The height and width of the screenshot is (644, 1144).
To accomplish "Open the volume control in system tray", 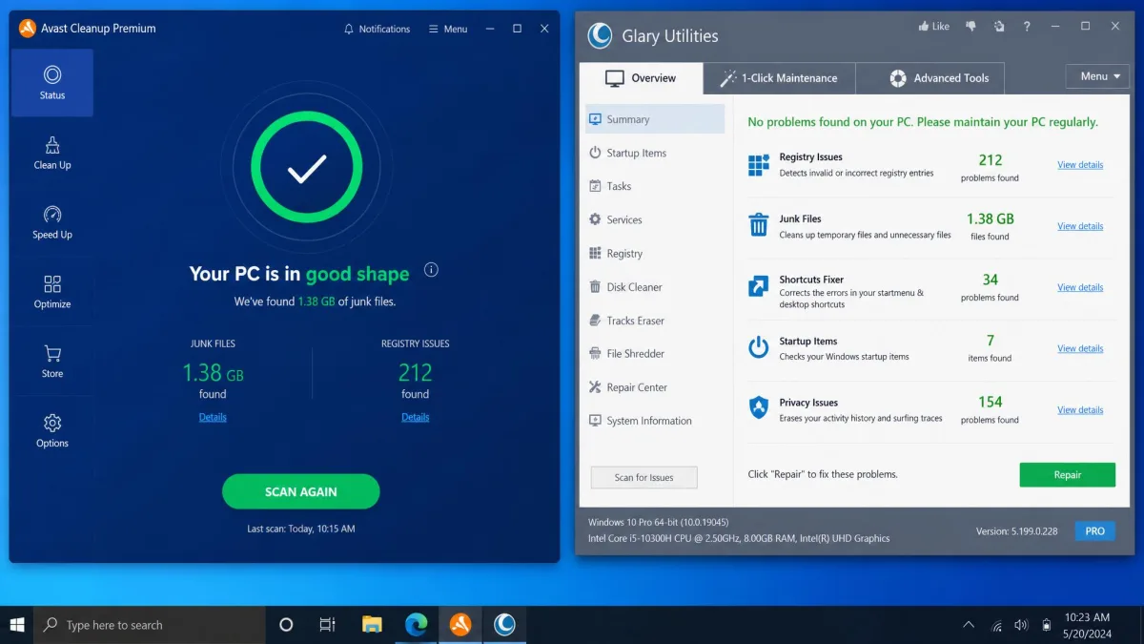I will tap(1021, 626).
